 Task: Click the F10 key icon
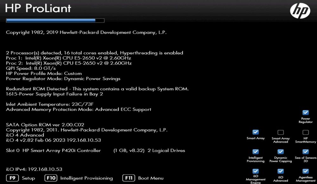51,178
